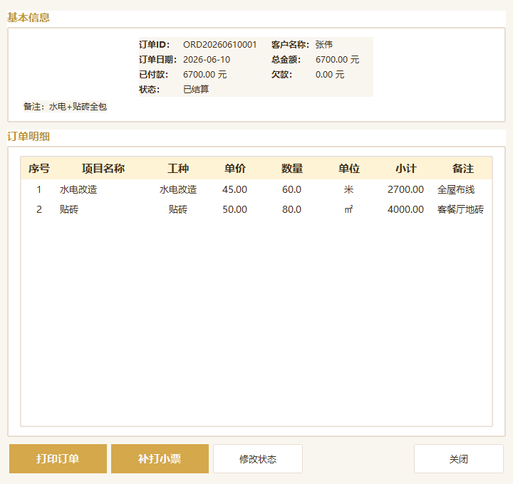Click order date 2026-06-10
This screenshot has height=484, width=513.
tap(207, 60)
